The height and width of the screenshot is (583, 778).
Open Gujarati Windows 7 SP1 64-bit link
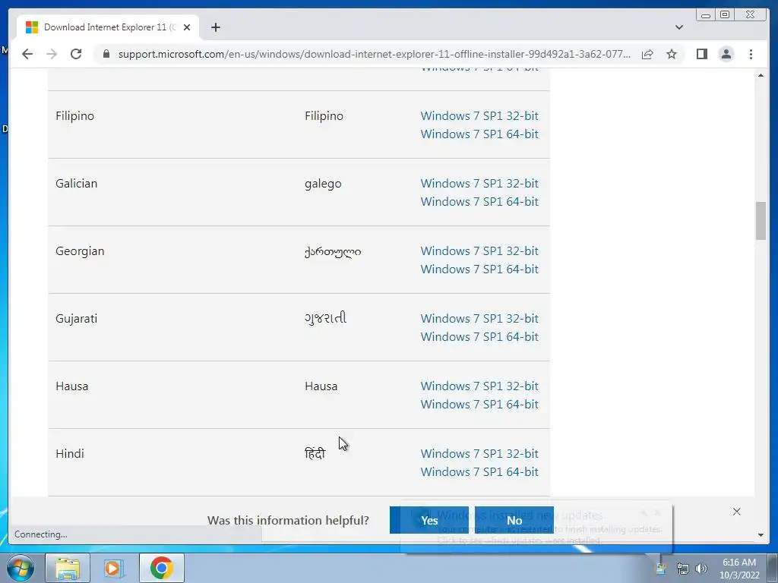(479, 336)
